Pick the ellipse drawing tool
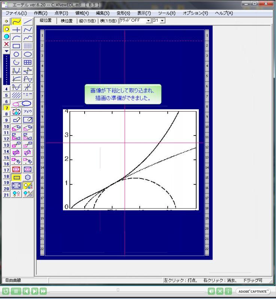Viewport: 276px width, 299px height. click(x=28, y=55)
